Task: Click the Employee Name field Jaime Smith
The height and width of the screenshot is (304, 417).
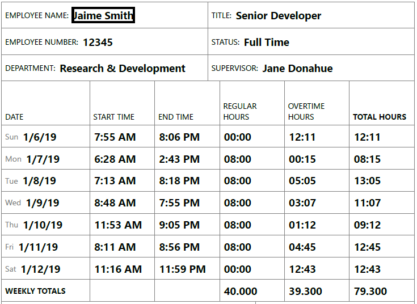Action: [x=103, y=15]
